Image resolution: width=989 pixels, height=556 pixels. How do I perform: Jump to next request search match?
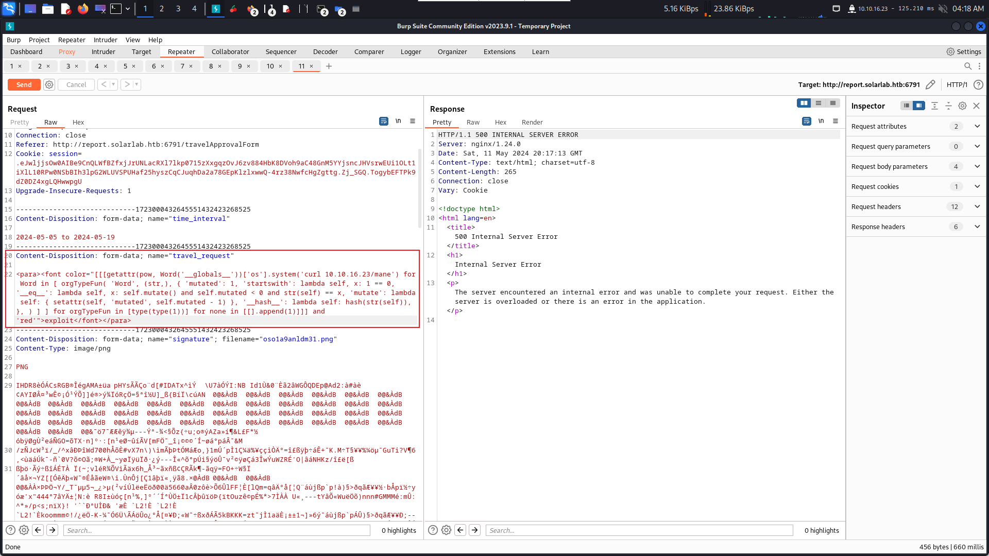[x=53, y=530]
